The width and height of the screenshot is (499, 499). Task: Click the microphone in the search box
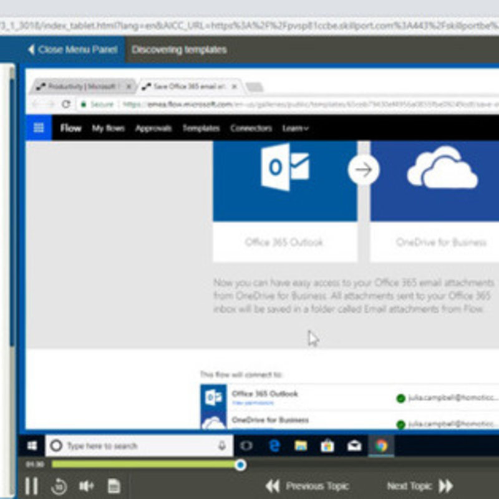pos(222,445)
